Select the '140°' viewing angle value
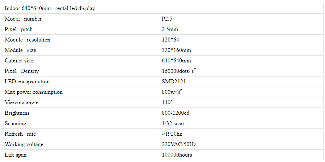325x162 pixels. [x=167, y=102]
